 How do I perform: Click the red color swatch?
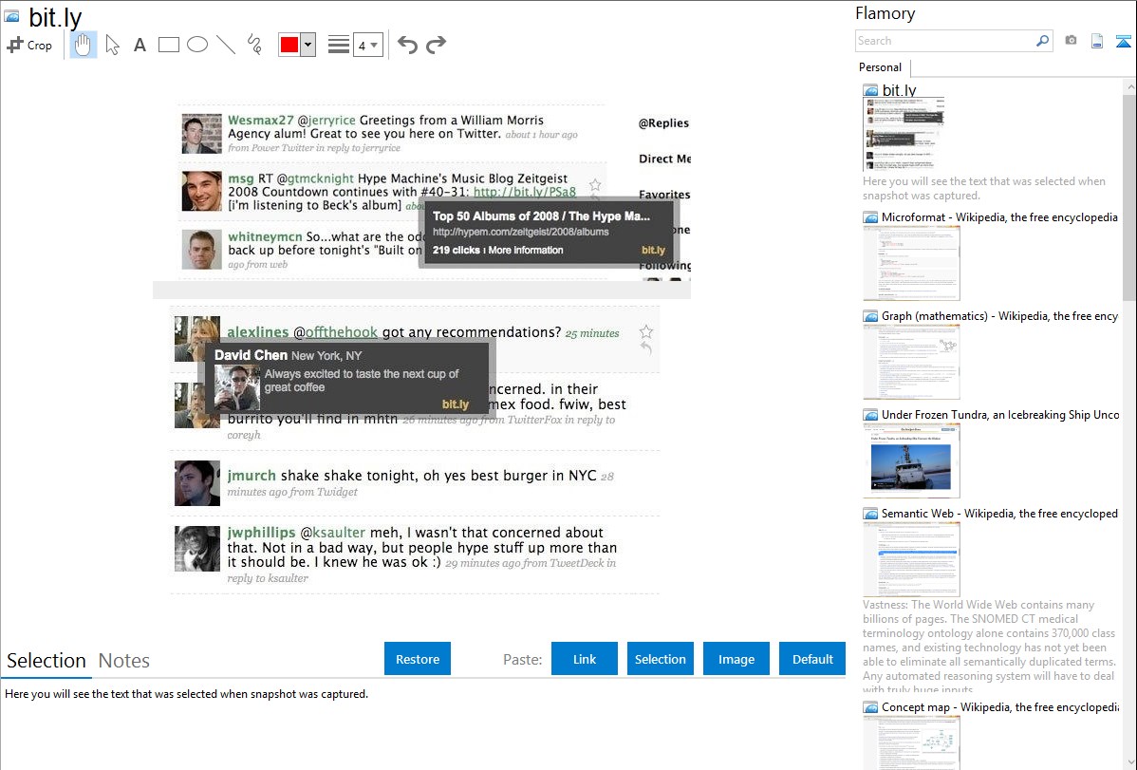289,45
